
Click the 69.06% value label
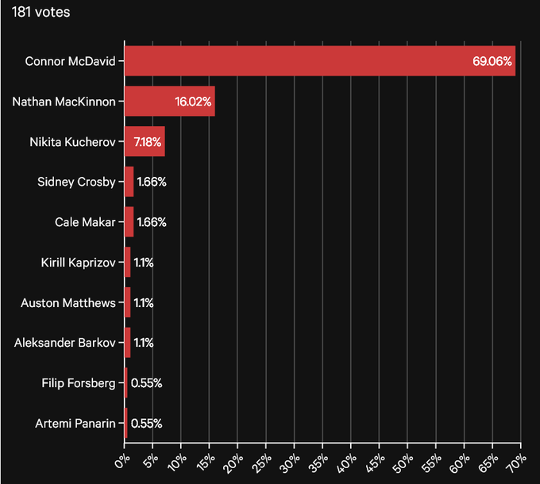click(492, 61)
